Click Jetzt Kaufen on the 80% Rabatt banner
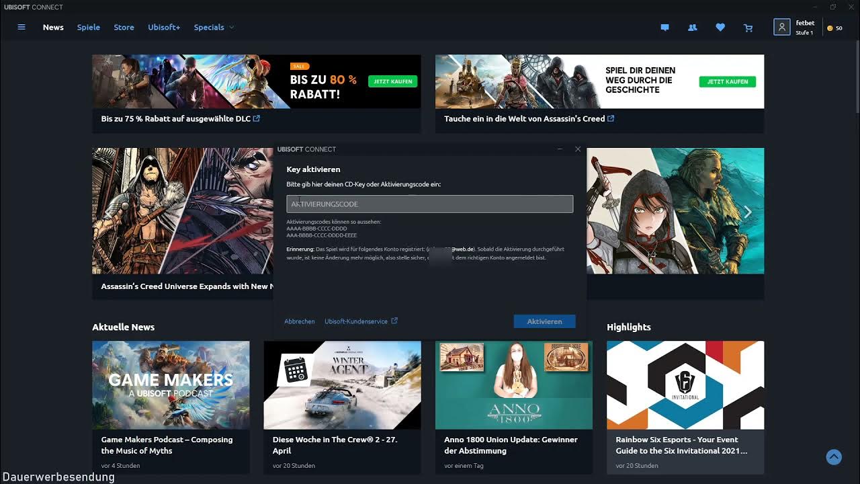 pyautogui.click(x=393, y=81)
